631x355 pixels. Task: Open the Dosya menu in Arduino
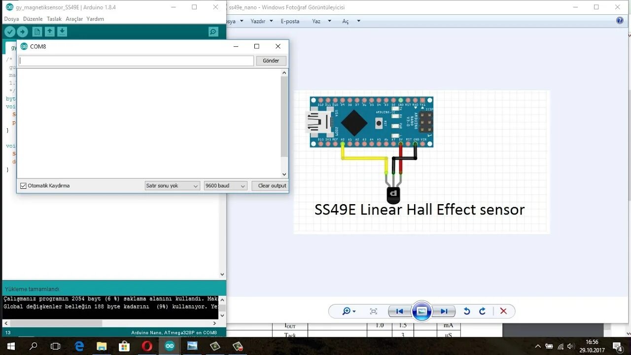[x=11, y=19]
